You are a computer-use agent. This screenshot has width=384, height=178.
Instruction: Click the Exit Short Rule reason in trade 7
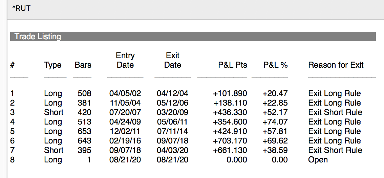coord(335,150)
